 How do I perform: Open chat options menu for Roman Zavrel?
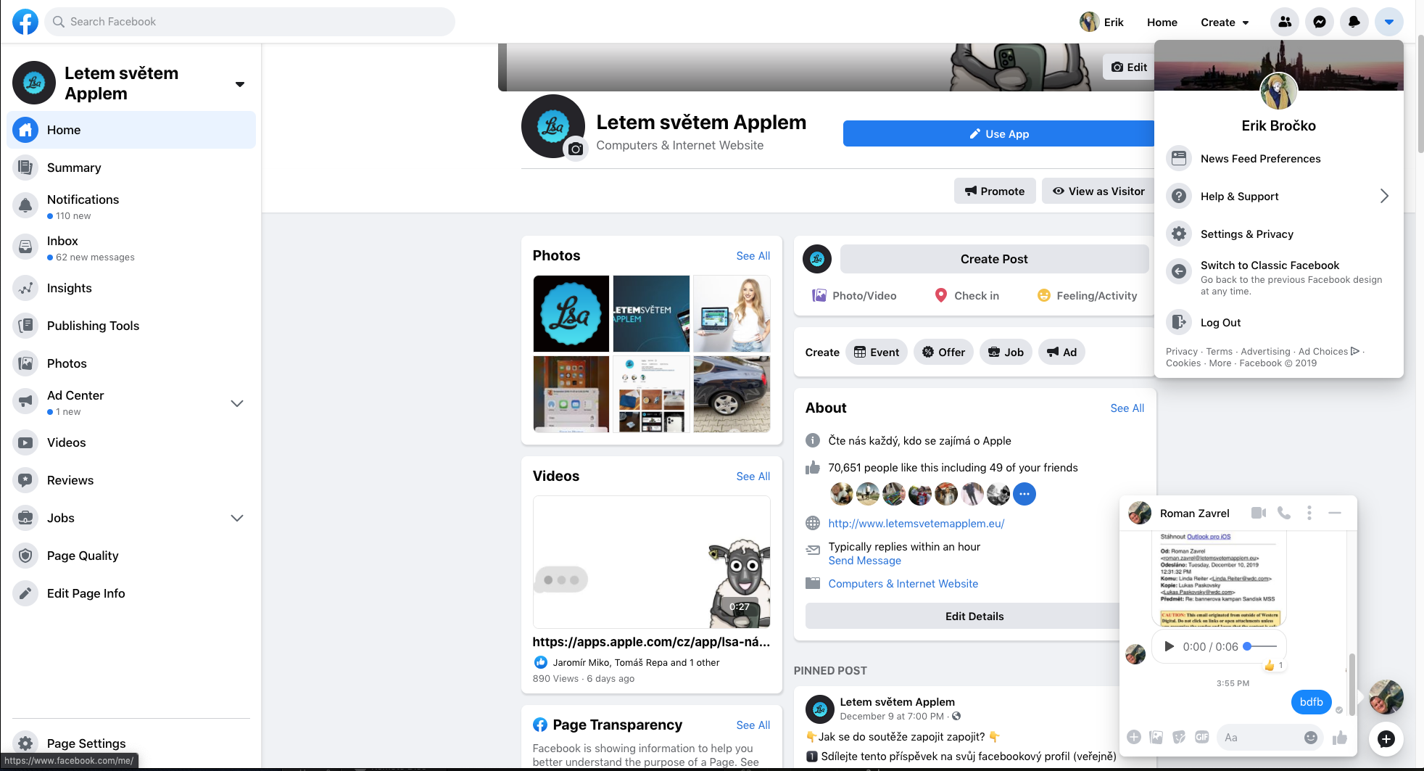[x=1309, y=513]
